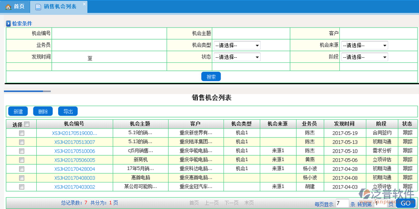Collapse the 检索条件 panel via its arrow icon
Screen dimensions: 419x209
[8, 23]
